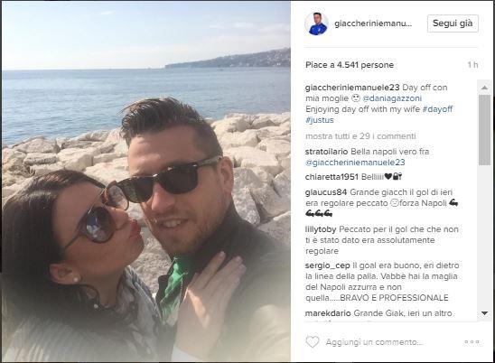Open the #justus hashtag

point(320,120)
